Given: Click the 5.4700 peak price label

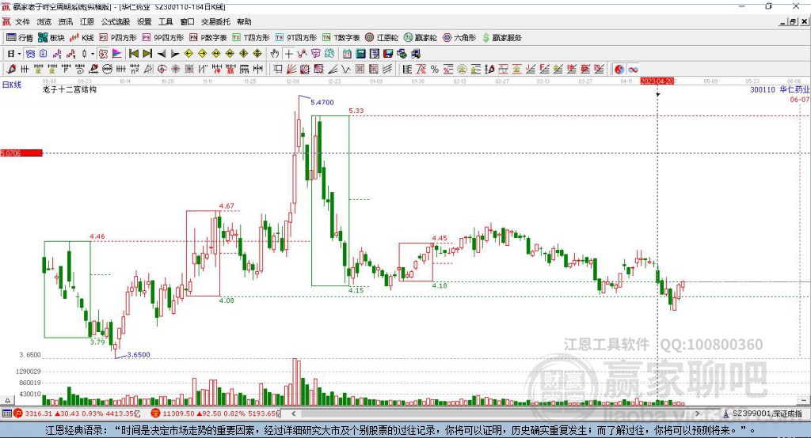Looking at the screenshot, I should 322,102.
